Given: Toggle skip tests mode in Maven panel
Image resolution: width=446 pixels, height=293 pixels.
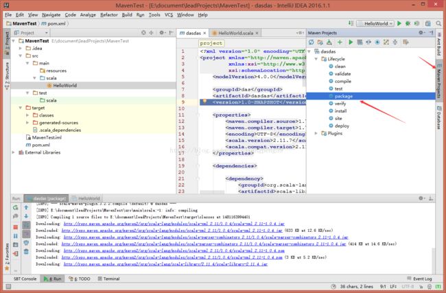Looking at the screenshot, I should click(377, 42).
